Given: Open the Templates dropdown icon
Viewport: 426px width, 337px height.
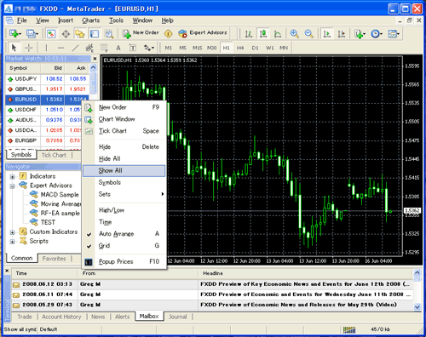Looking at the screenshot, I should (394, 34).
